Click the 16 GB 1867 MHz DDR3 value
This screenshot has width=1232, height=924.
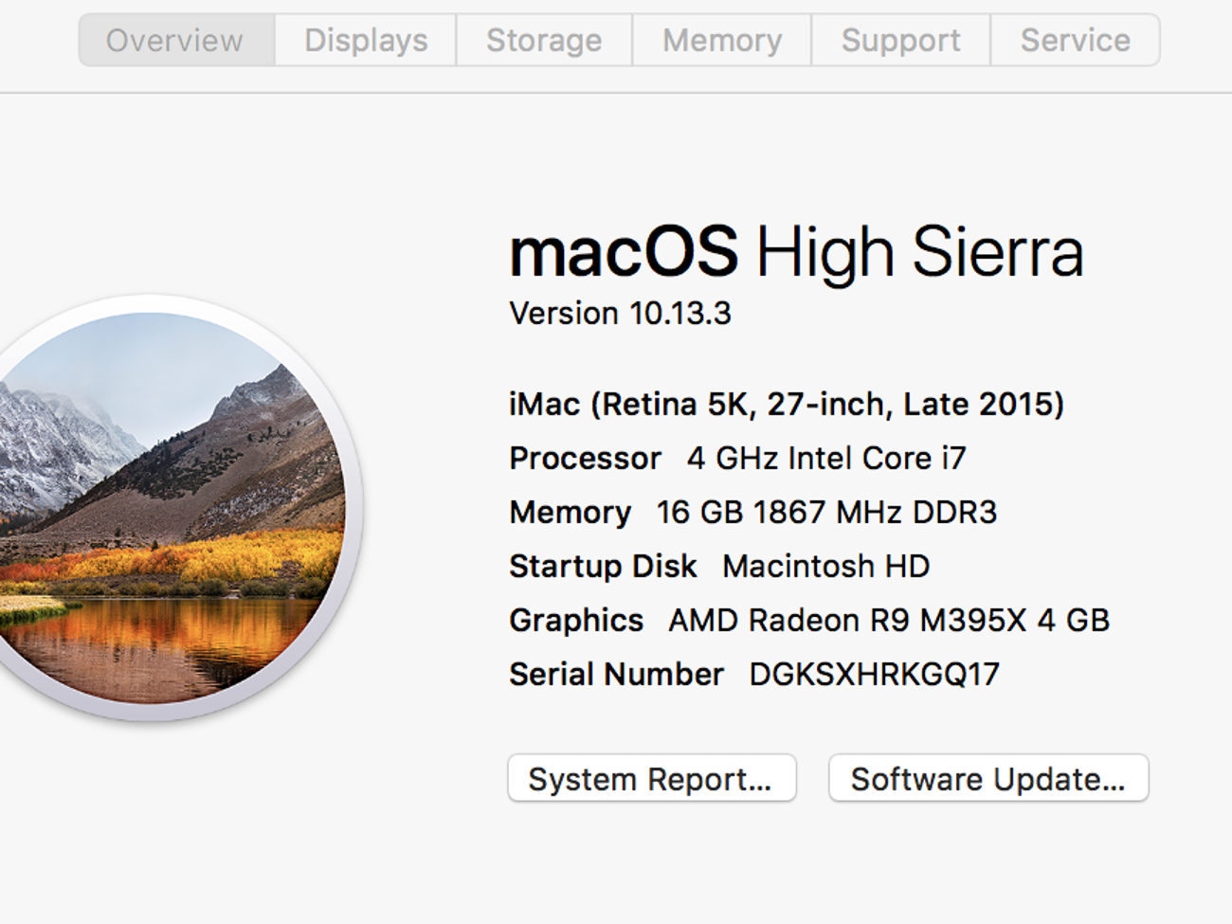[825, 513]
